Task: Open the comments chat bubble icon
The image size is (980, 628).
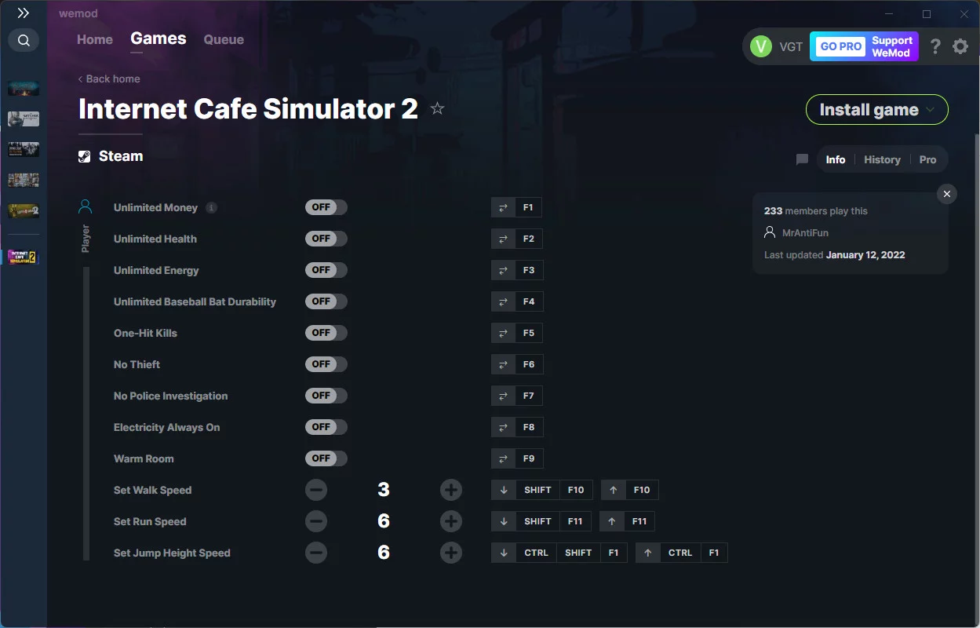Action: tap(802, 159)
